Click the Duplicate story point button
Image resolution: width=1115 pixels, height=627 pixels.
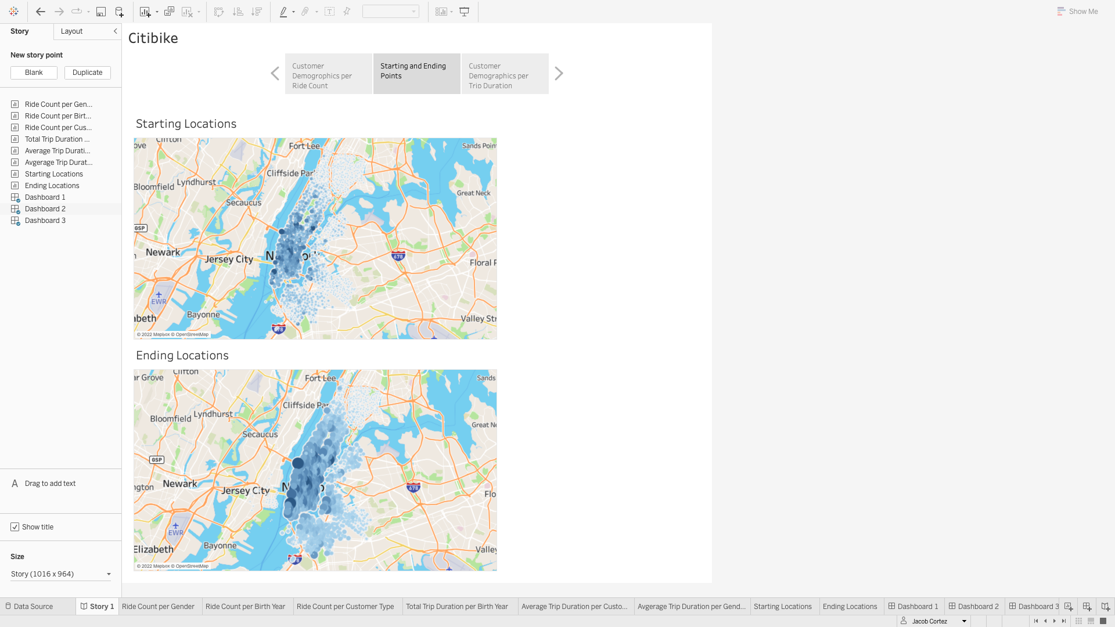(87, 73)
